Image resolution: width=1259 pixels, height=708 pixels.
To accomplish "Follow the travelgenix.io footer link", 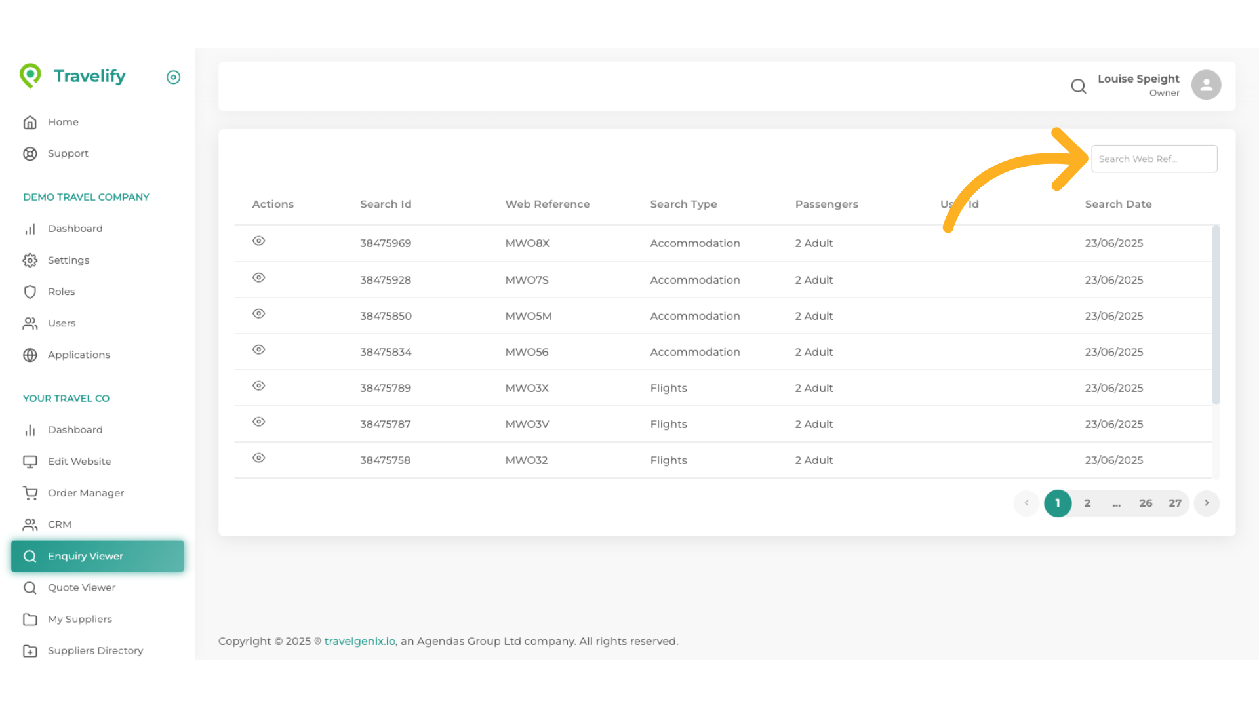I will 359,641.
